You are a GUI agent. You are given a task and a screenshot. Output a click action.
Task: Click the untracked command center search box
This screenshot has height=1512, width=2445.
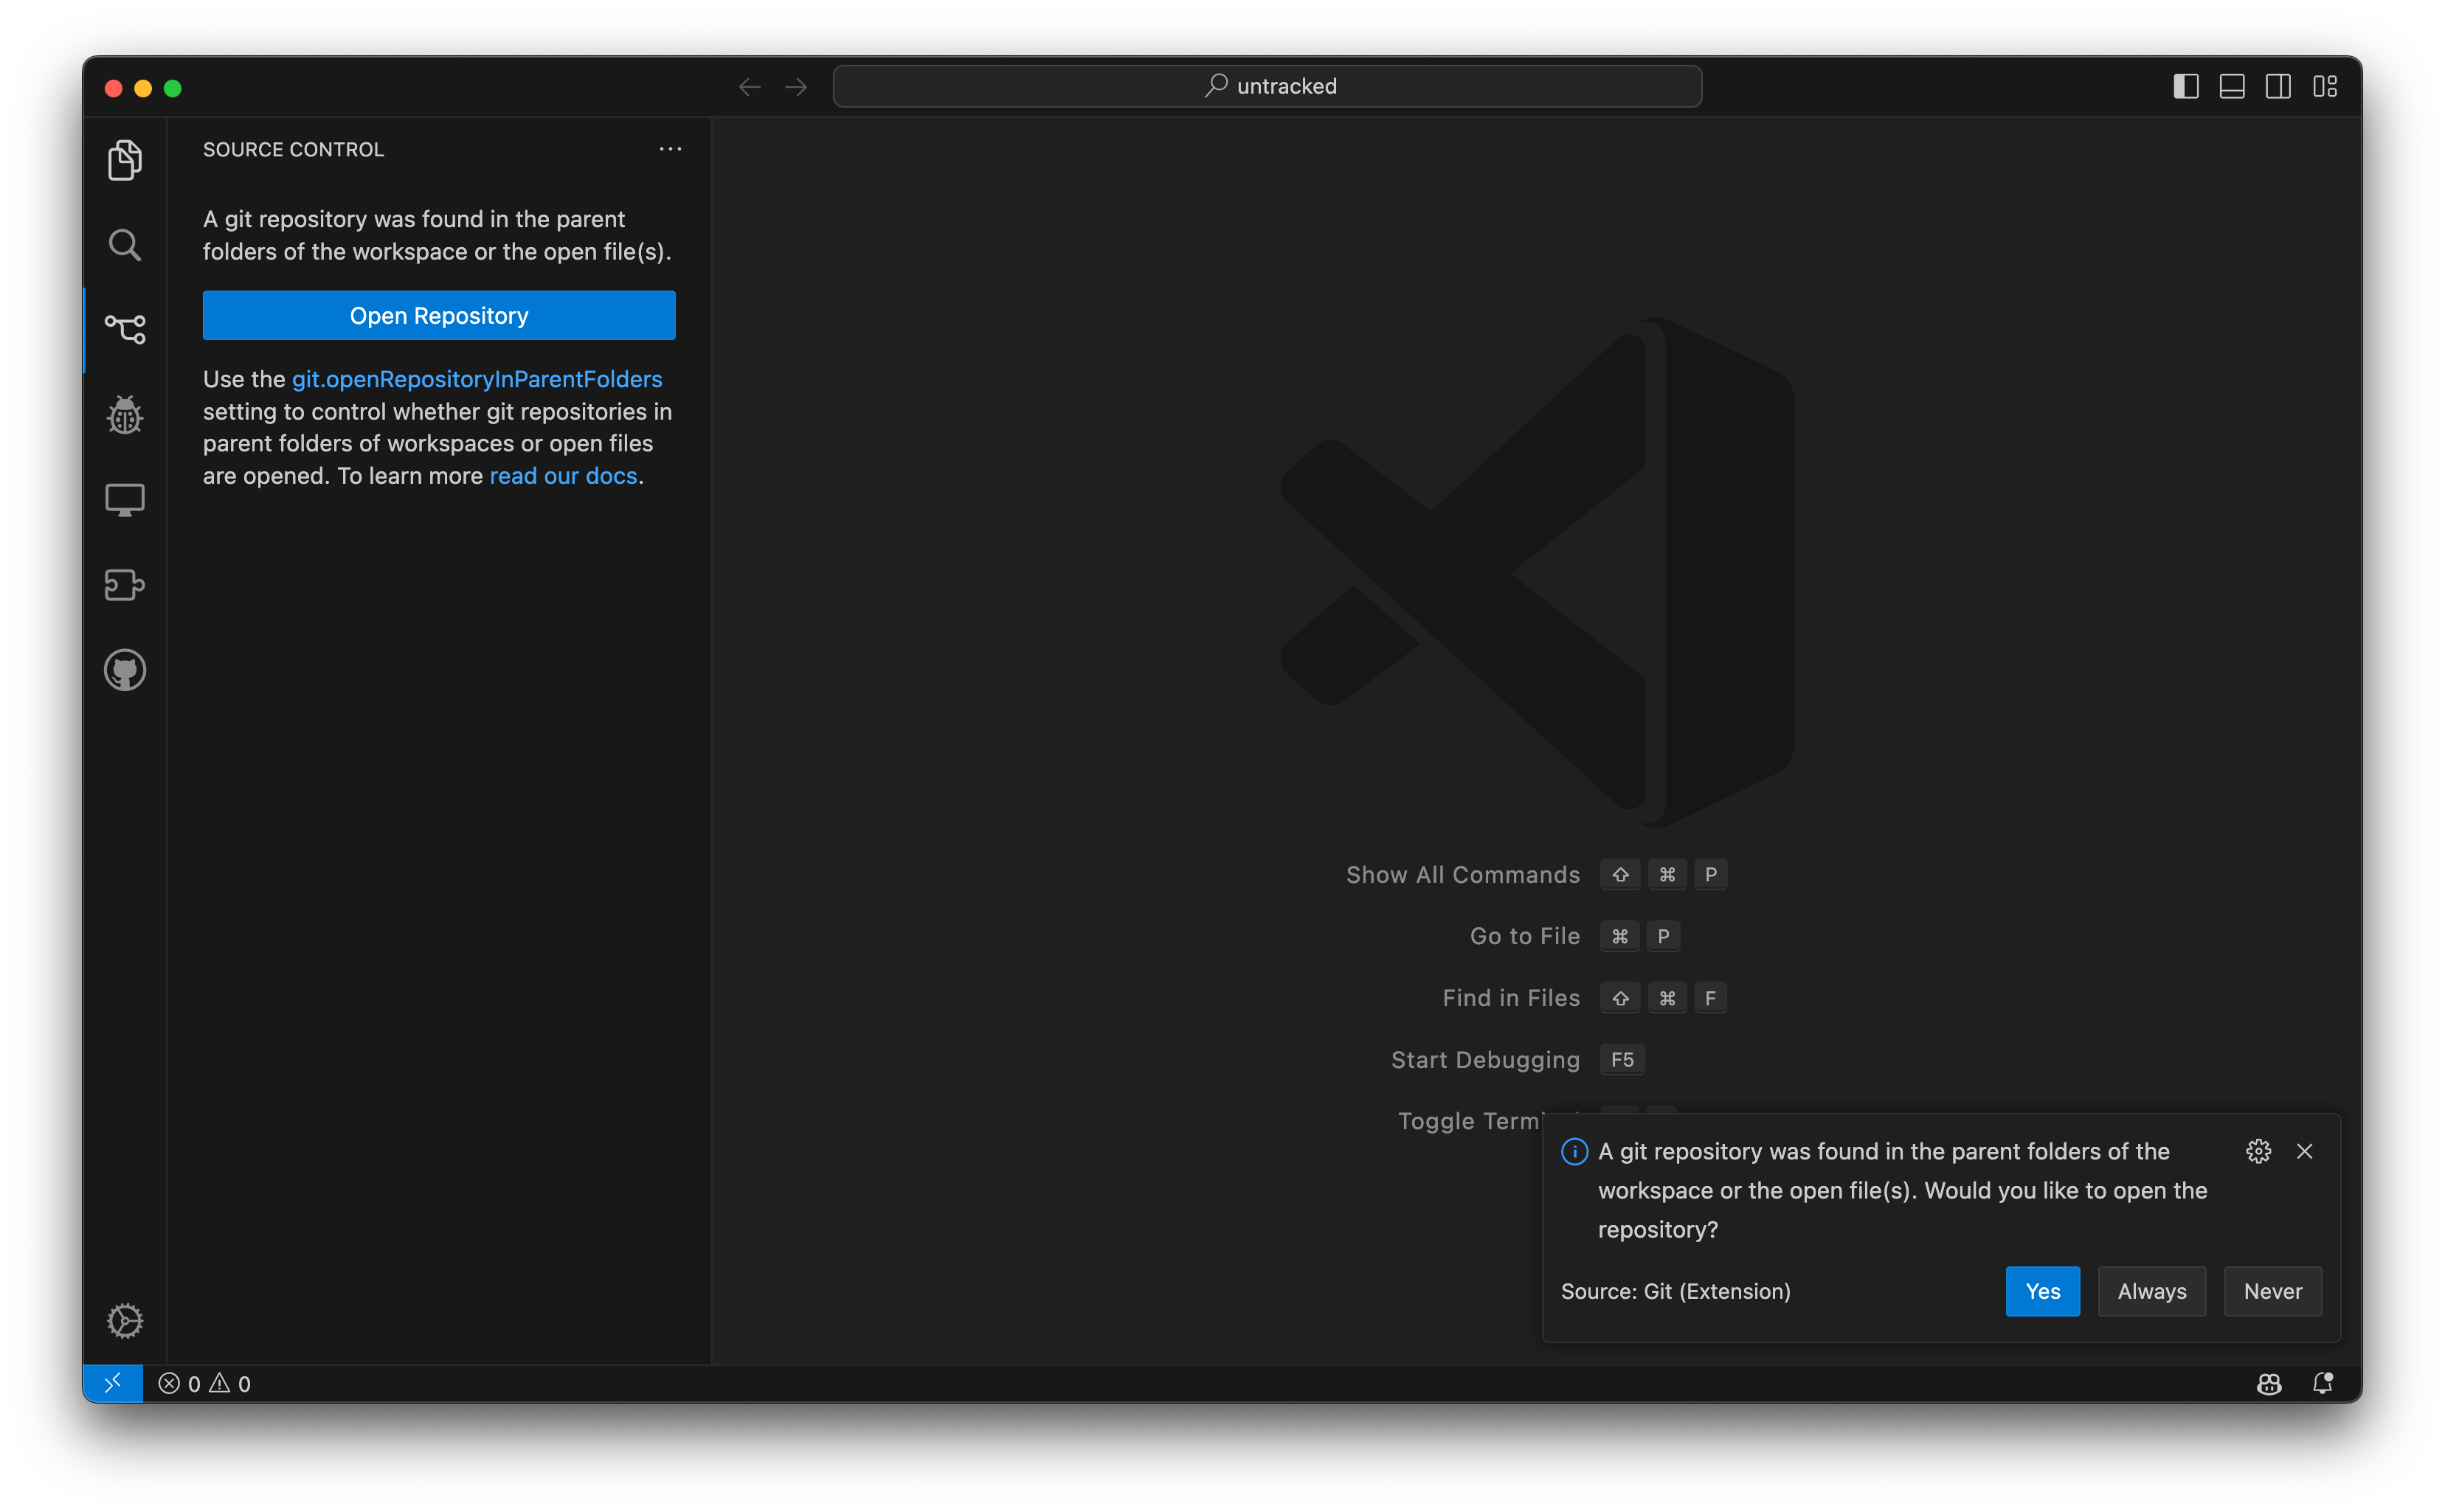pos(1266,86)
